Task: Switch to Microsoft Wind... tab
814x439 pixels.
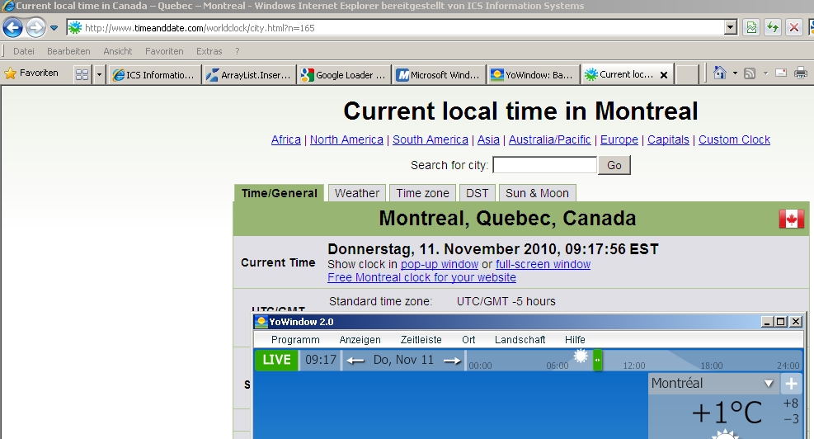Action: (x=440, y=75)
